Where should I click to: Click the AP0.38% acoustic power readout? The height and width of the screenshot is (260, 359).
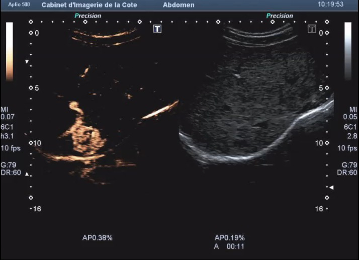(97, 237)
